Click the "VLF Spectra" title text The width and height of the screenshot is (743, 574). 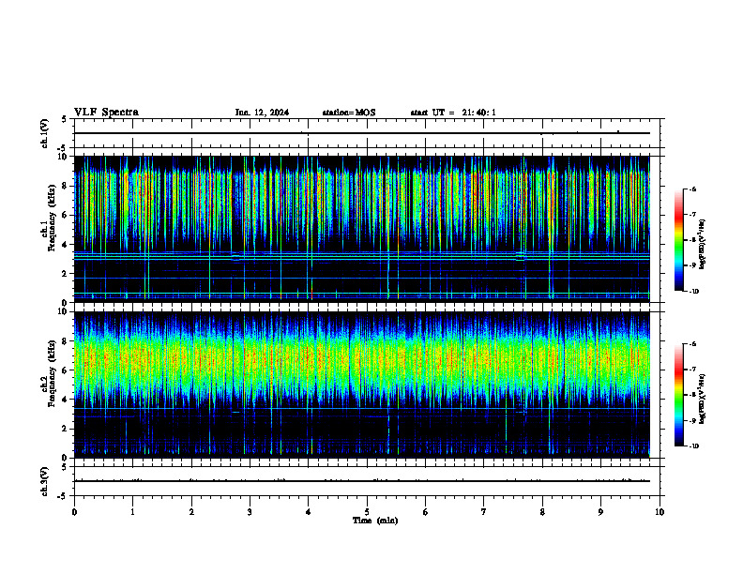point(106,113)
